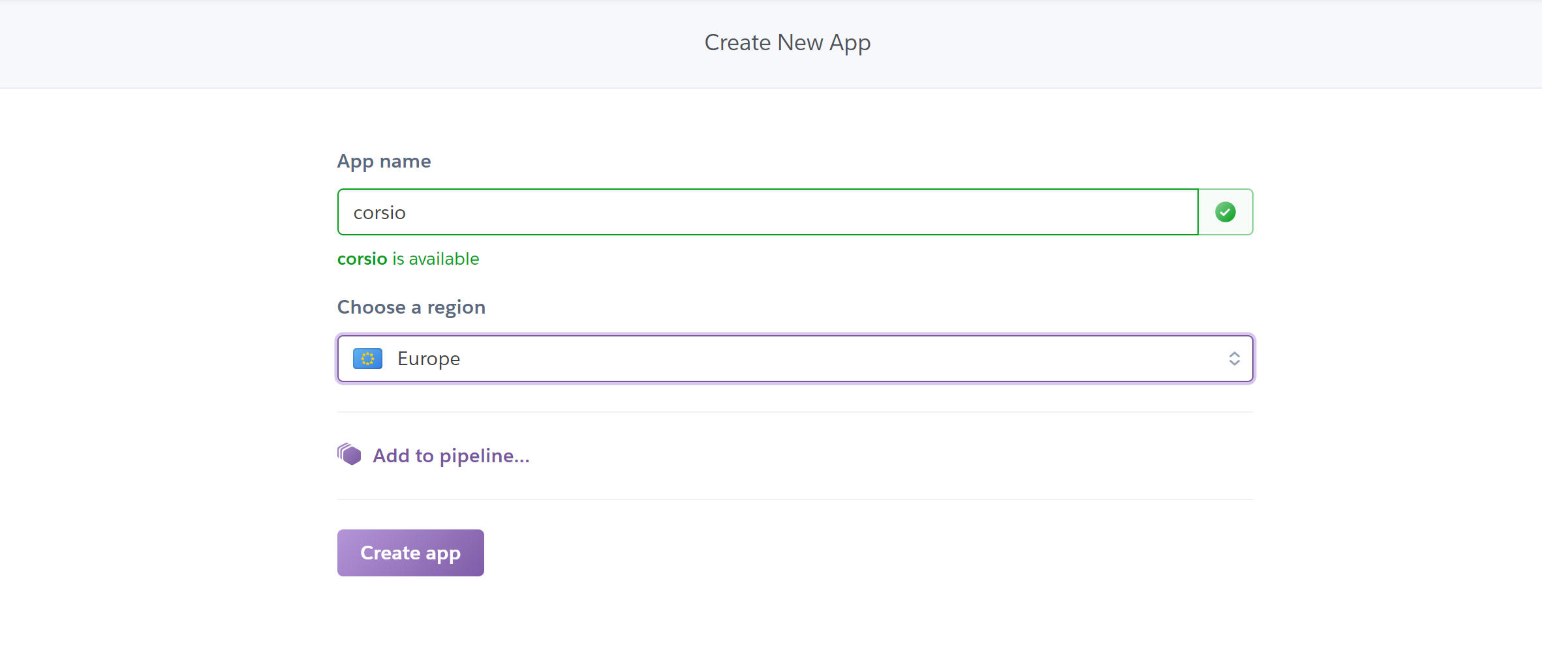Click the word "pipeline..." in the pipeline link
The width and height of the screenshot is (1542, 652).
tap(484, 456)
